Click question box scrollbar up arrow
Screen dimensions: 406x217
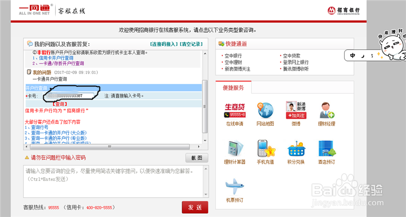coord(206,169)
